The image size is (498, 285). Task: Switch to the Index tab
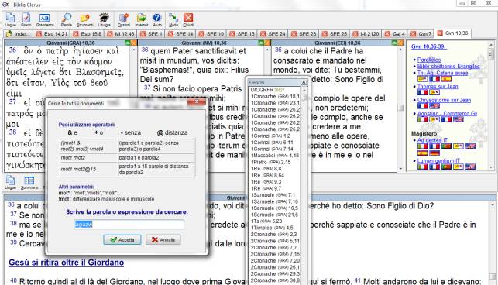[19, 33]
